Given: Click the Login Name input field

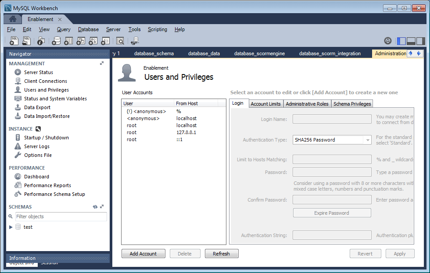Looking at the screenshot, I should (x=332, y=119).
